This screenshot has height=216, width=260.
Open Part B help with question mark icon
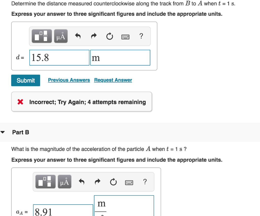click(x=145, y=181)
